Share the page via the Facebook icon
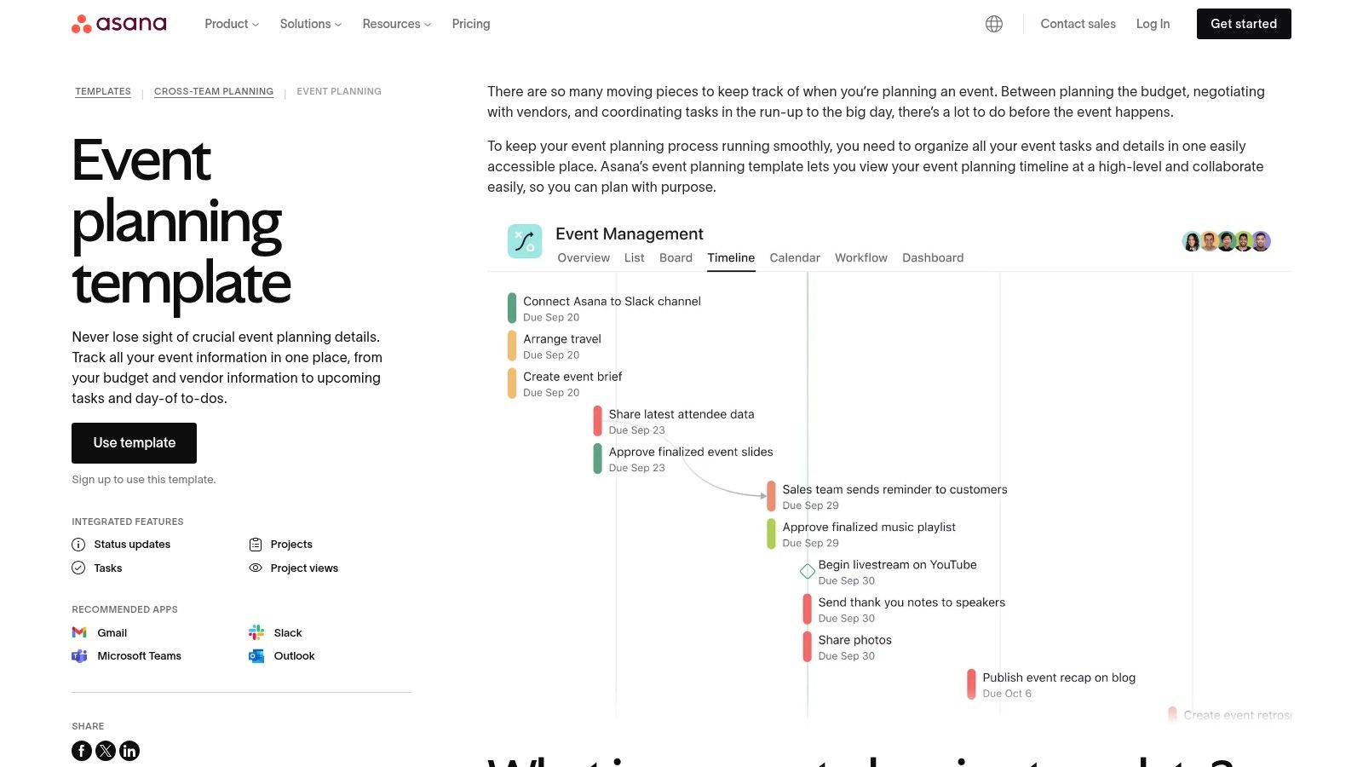 pyautogui.click(x=81, y=751)
